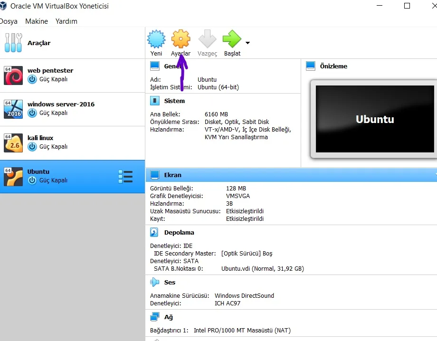Open the Depolama settings header link

tap(179, 233)
